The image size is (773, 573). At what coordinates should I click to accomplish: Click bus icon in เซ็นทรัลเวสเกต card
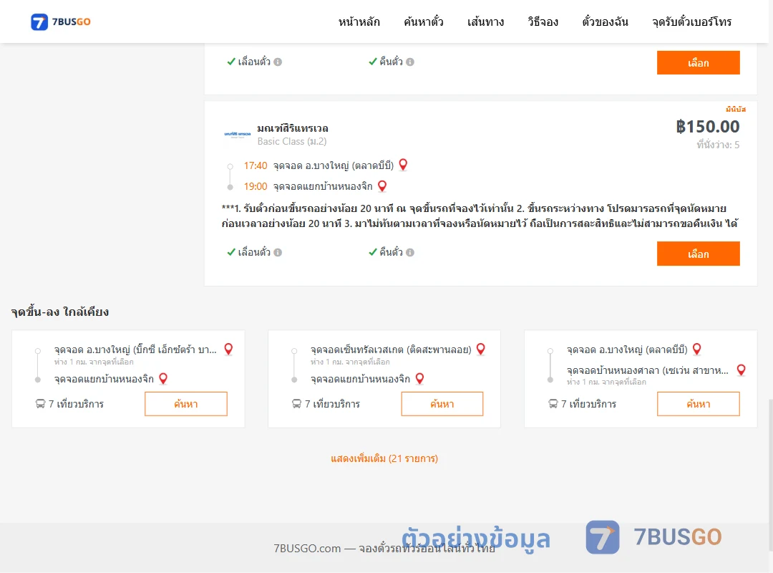(x=297, y=404)
